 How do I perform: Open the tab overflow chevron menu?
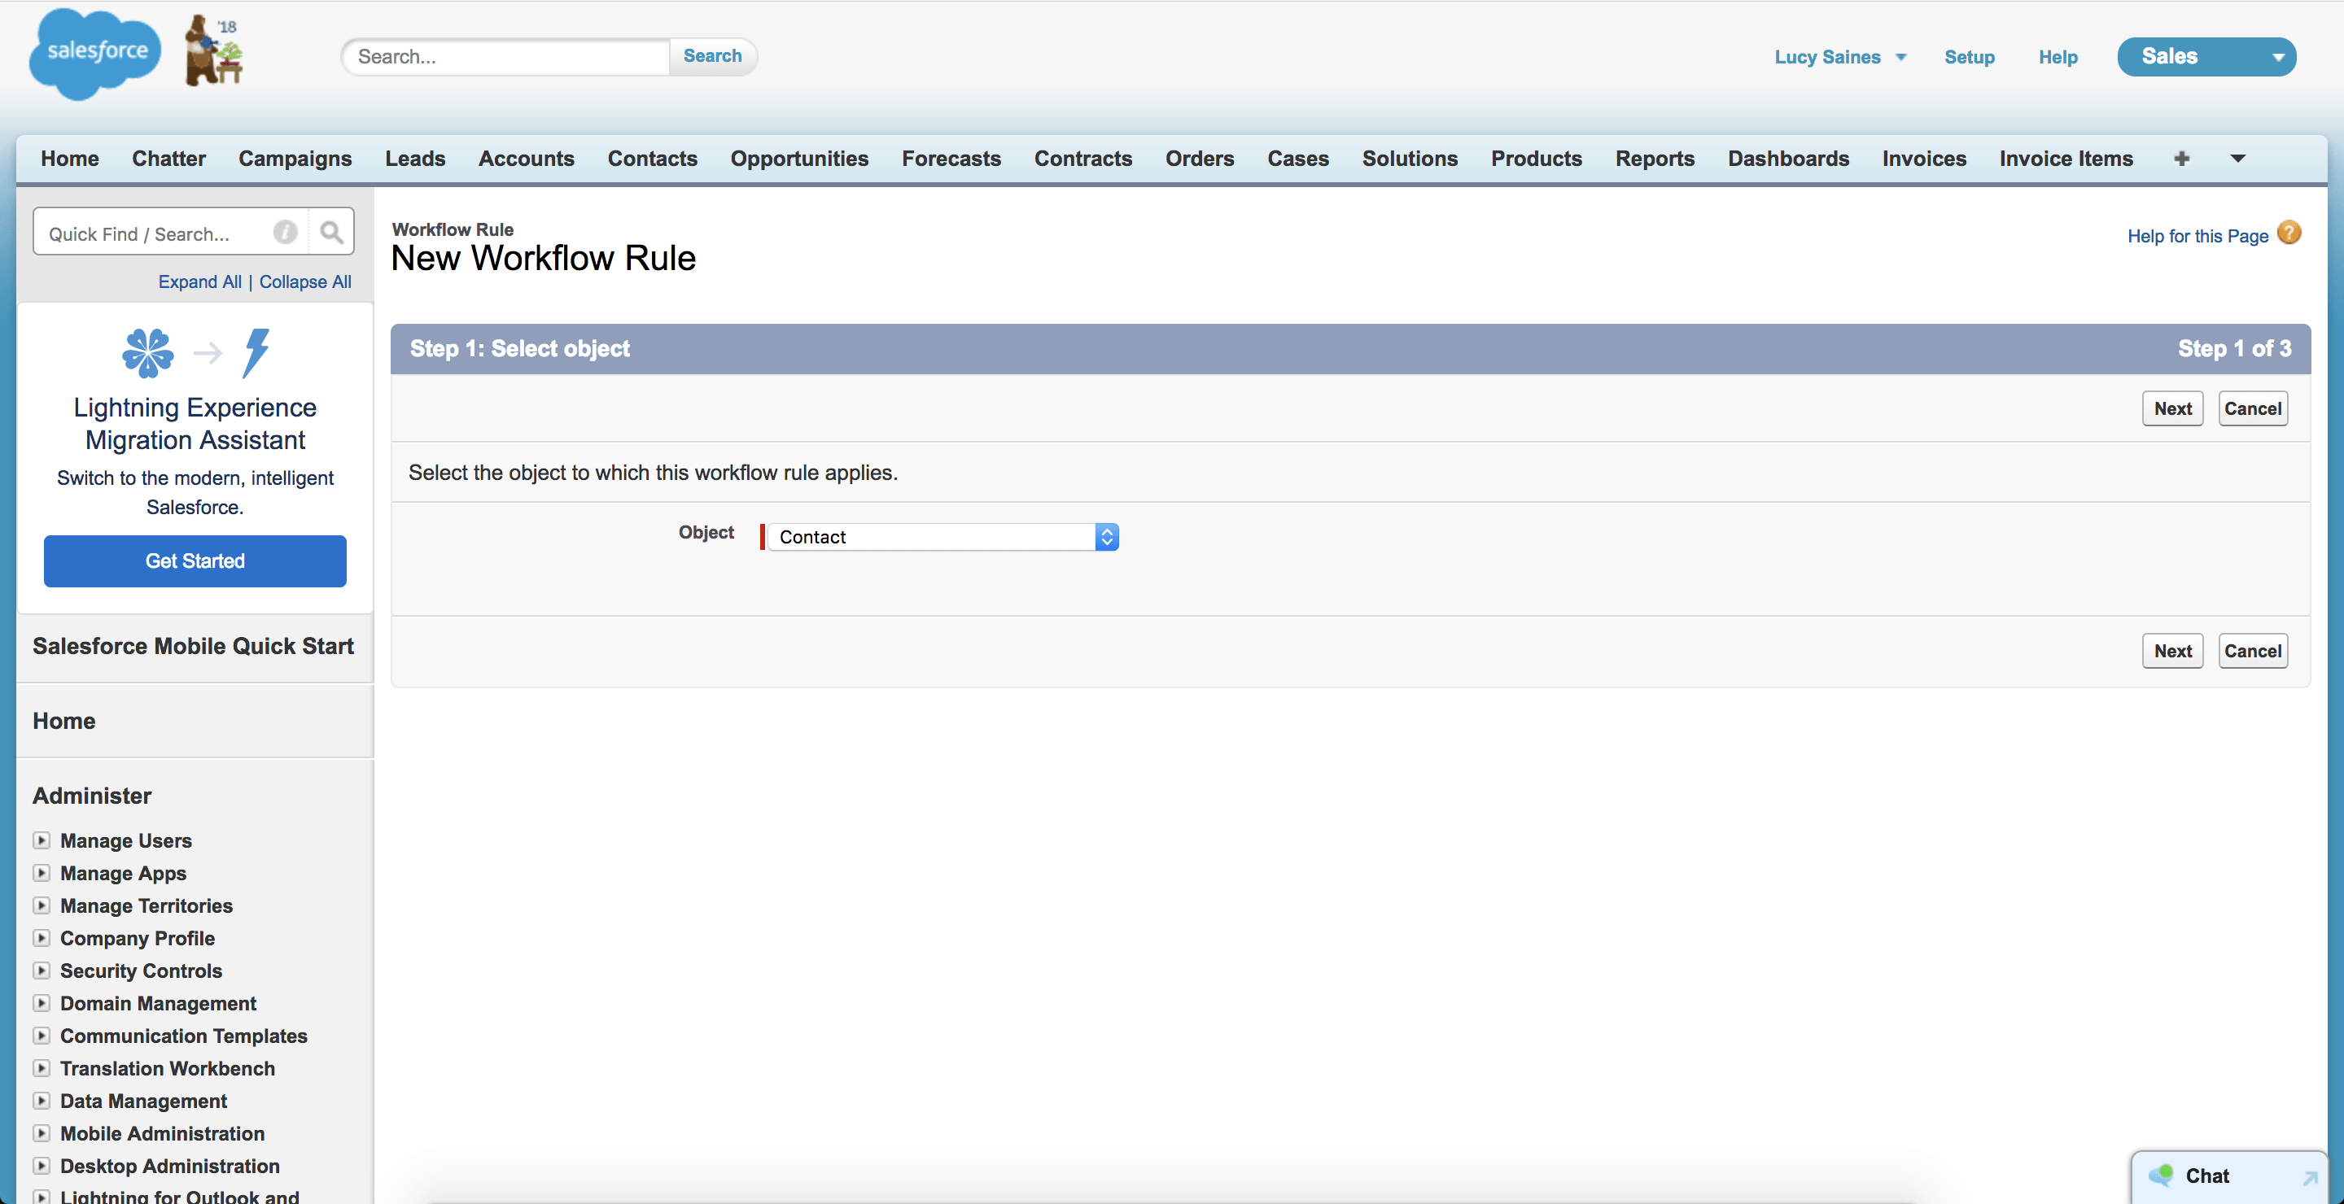(2238, 159)
